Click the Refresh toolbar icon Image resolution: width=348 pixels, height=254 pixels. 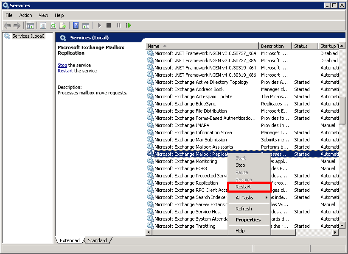click(53, 25)
